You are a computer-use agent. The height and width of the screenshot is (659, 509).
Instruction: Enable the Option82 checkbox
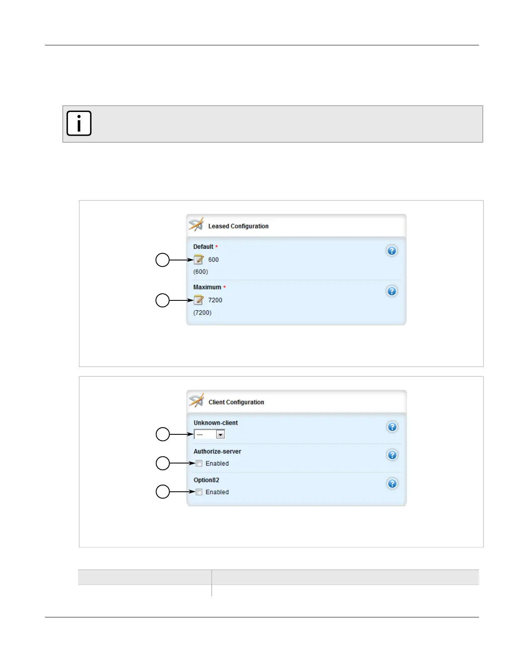tap(199, 492)
